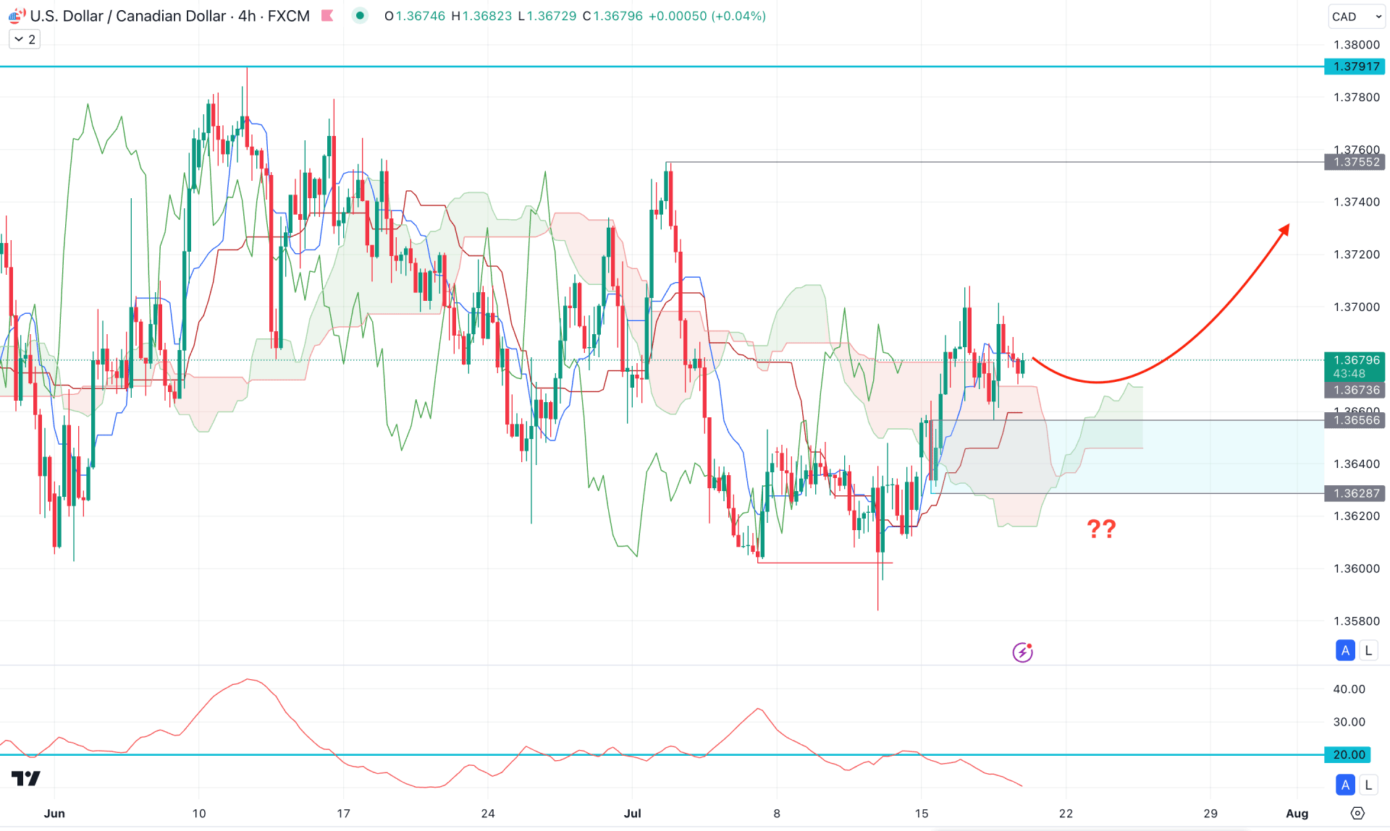This screenshot has width=1390, height=831.
Task: Select the 1.37917 horizontal line price label
Action: pyautogui.click(x=1355, y=67)
